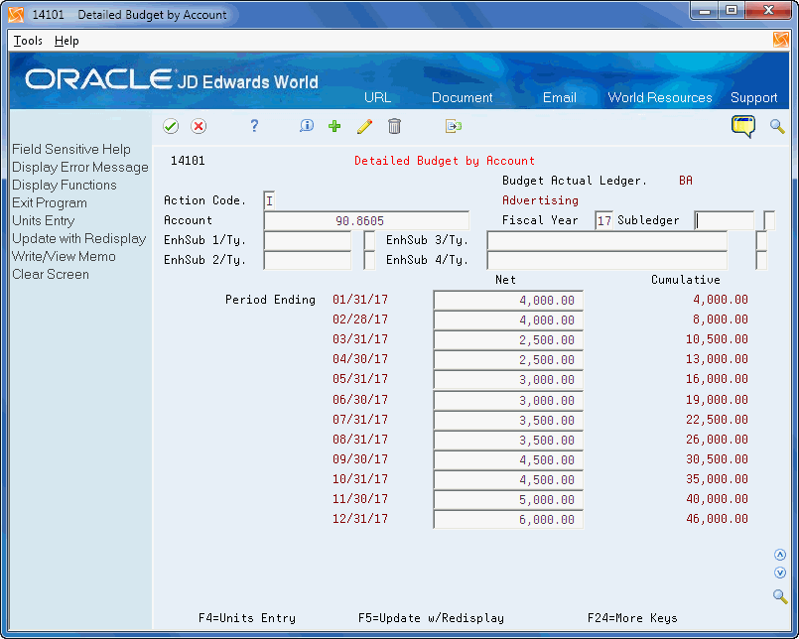Click the Net field for 03/31/17
Screen dimensions: 799x639
tap(508, 340)
